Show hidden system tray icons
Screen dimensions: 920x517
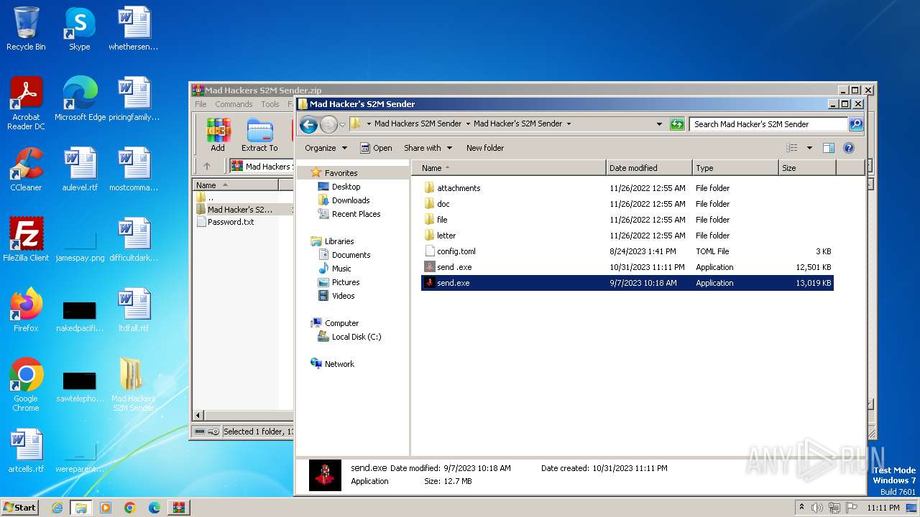coord(801,508)
